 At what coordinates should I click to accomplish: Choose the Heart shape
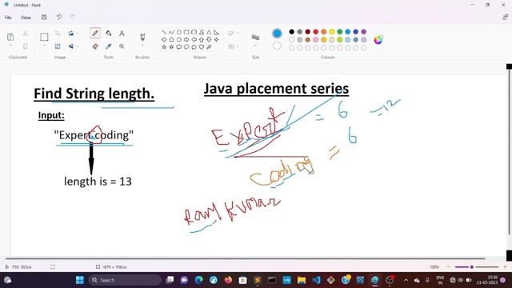(x=202, y=47)
